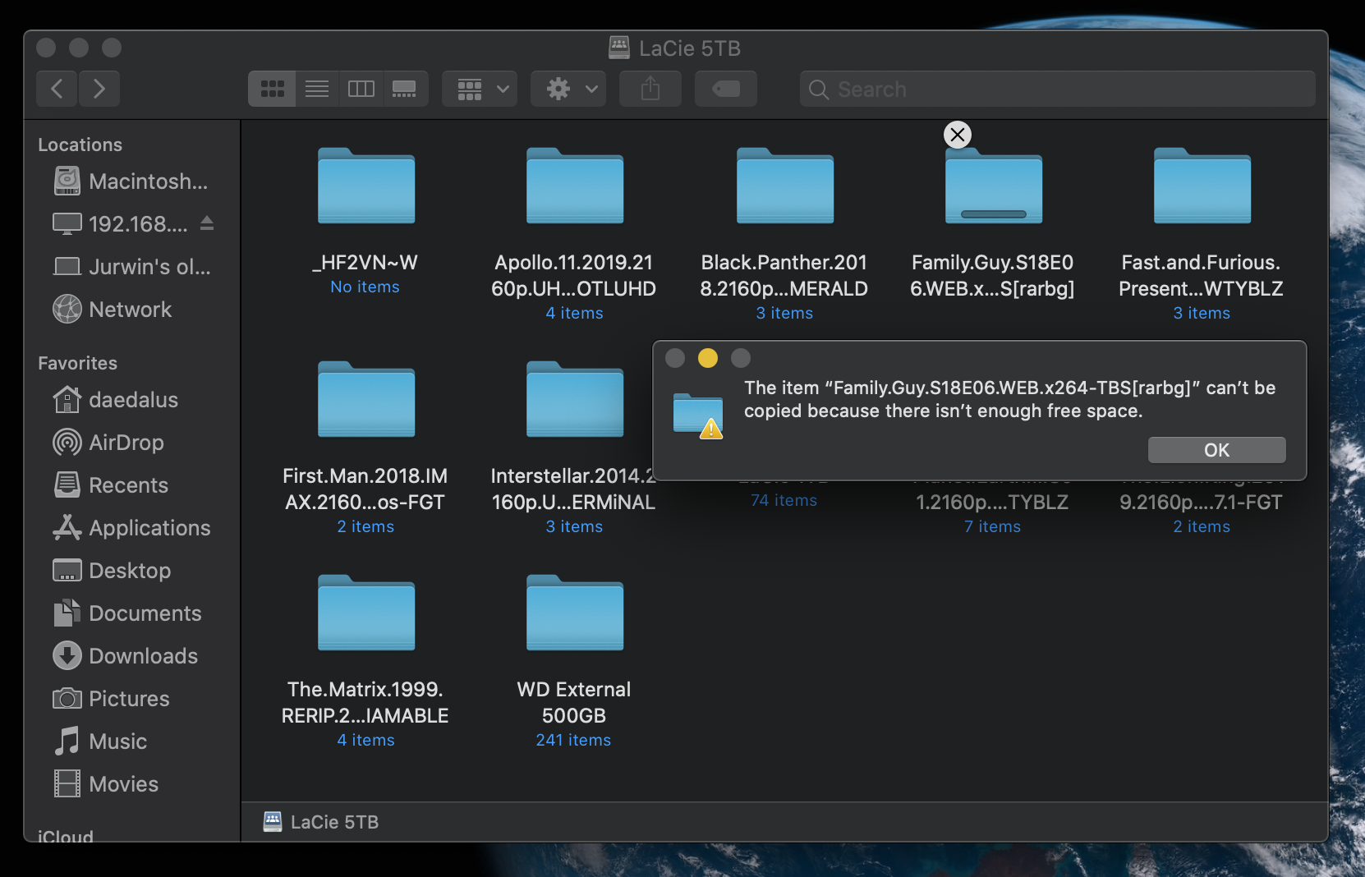
Task: Select Jurwin's old computer in sidebar
Action: [131, 267]
